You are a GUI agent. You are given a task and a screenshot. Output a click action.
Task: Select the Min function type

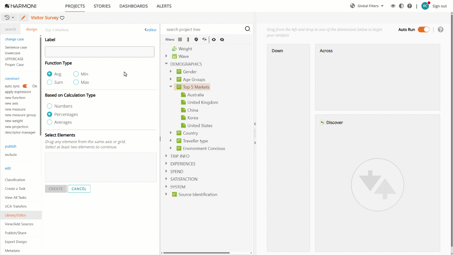point(76,74)
